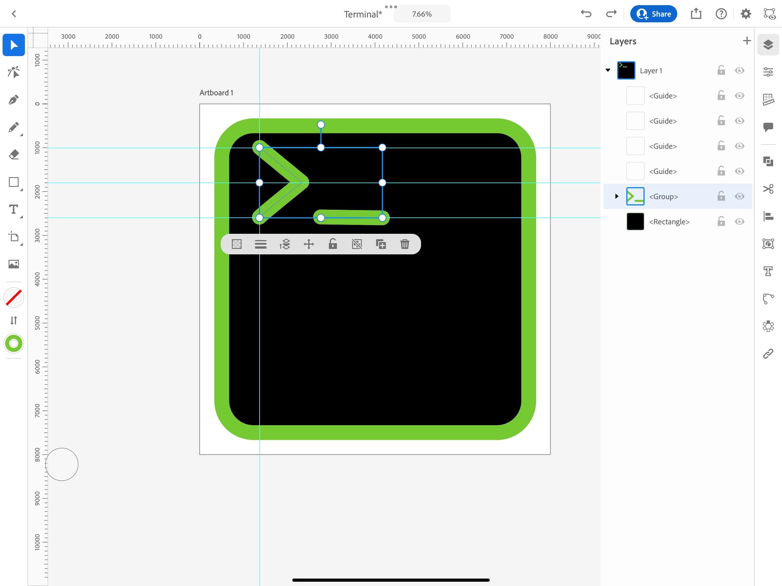
Task: Click the Share button
Action: (x=653, y=14)
